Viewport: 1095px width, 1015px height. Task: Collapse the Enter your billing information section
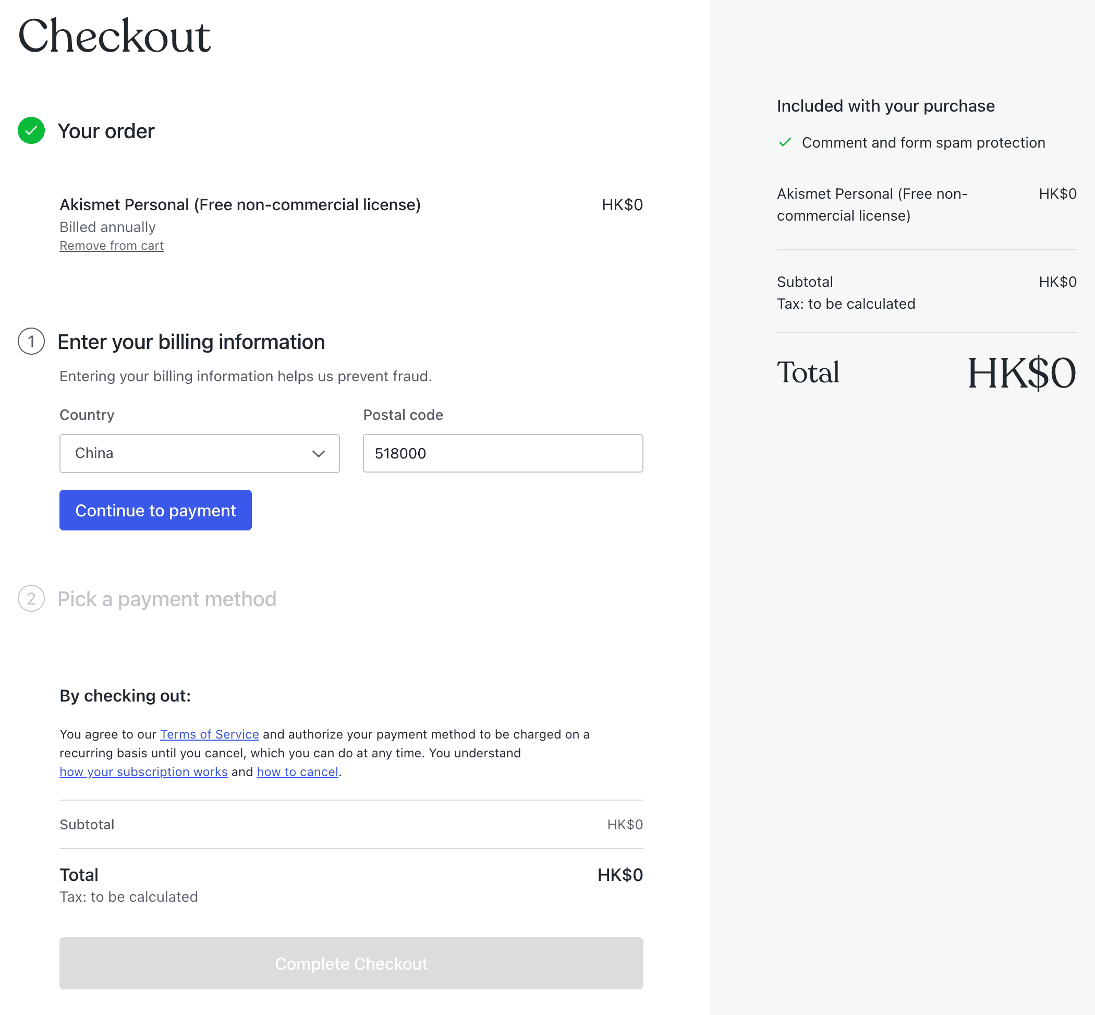pyautogui.click(x=191, y=341)
